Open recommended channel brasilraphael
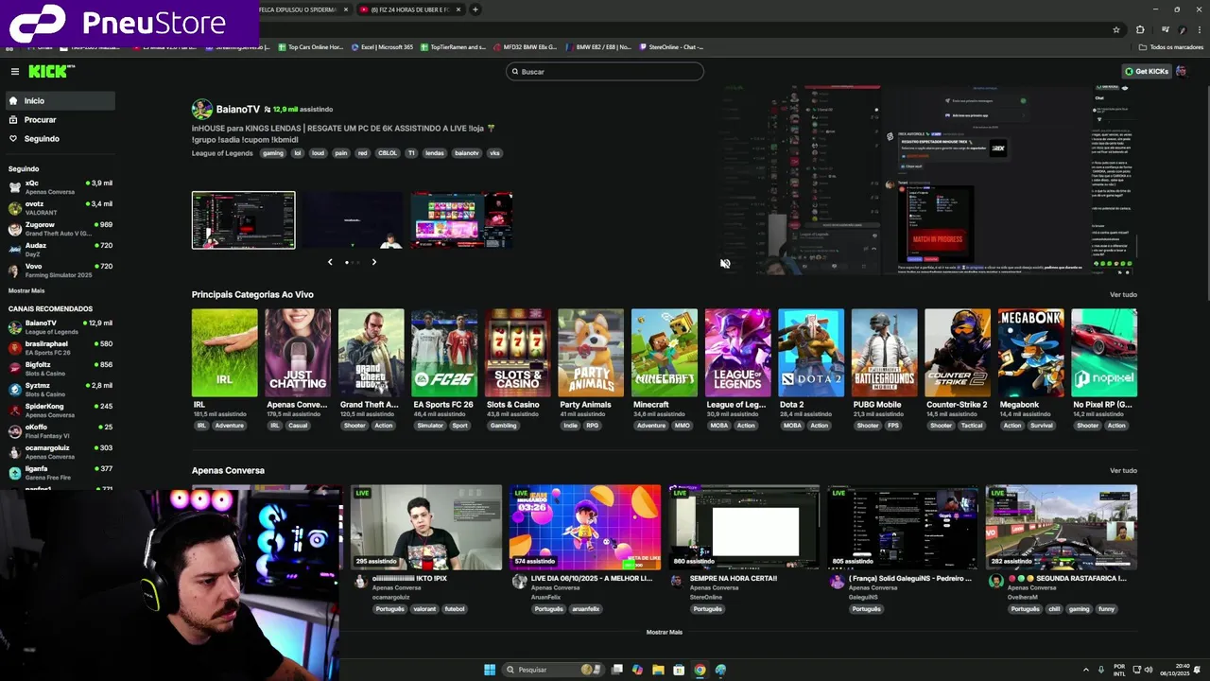 click(x=59, y=348)
